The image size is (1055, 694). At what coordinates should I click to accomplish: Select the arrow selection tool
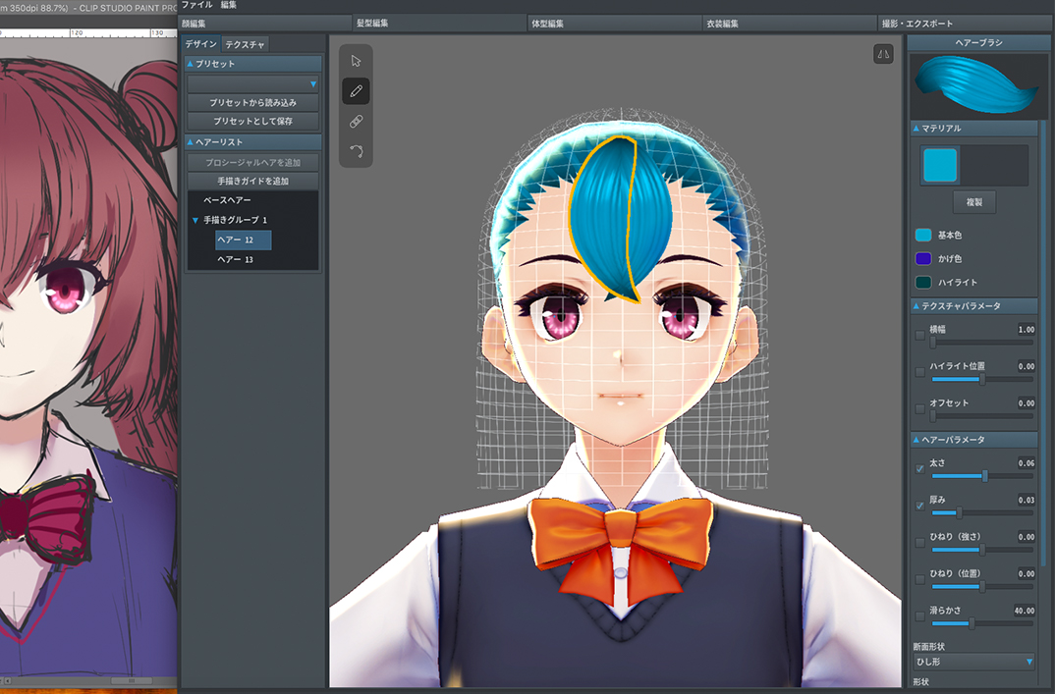[356, 61]
